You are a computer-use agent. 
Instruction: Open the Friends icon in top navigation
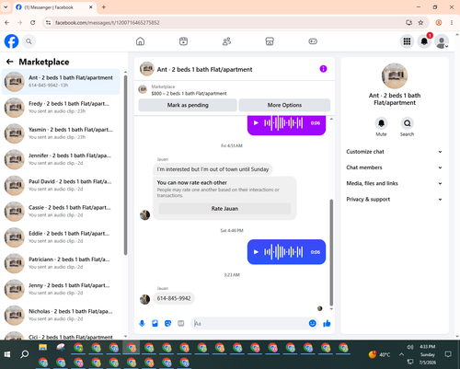click(226, 41)
